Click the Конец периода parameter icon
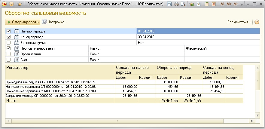 pyautogui.click(x=17, y=37)
